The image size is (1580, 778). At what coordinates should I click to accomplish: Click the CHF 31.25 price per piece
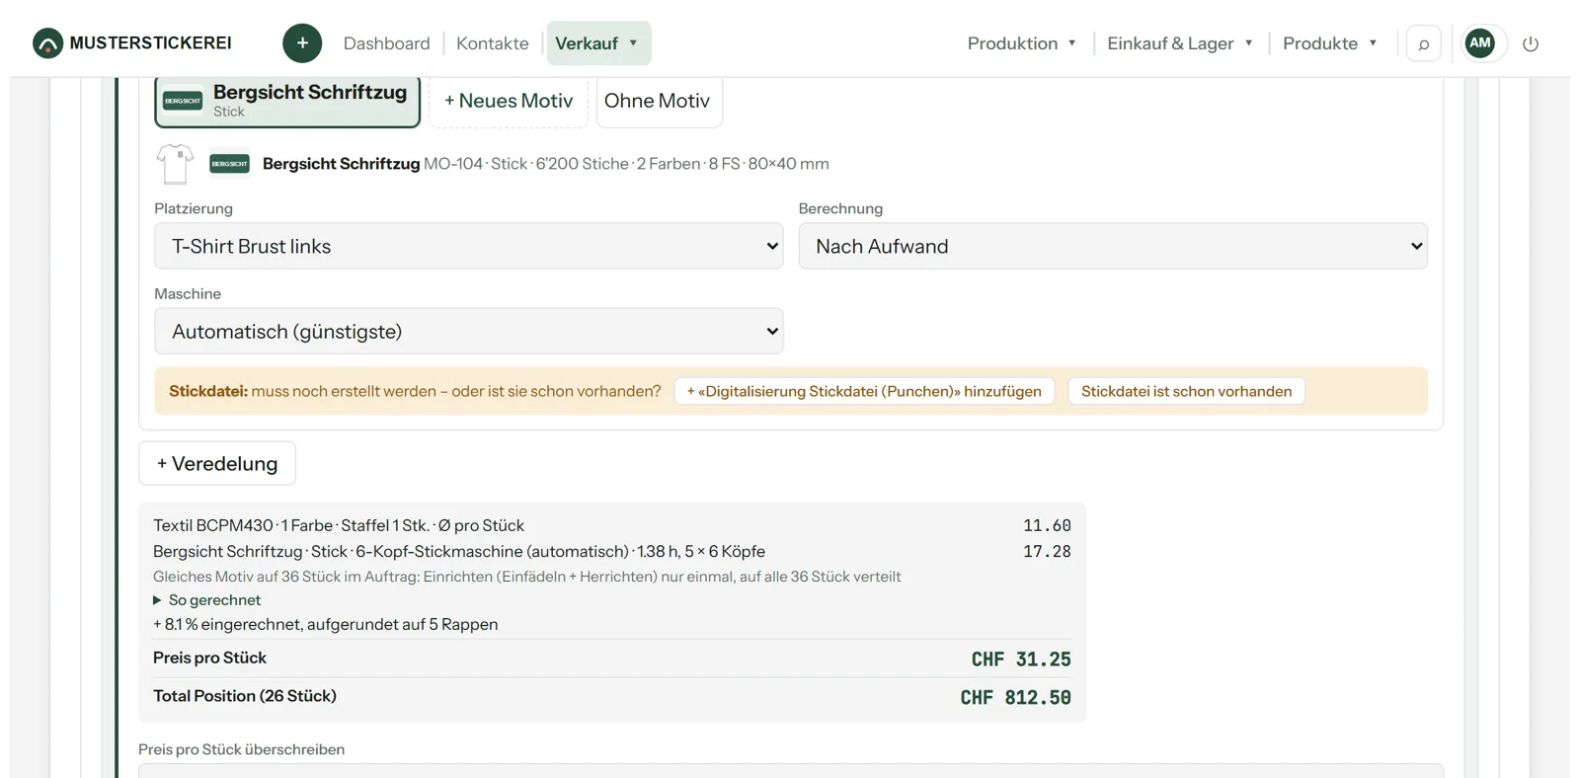point(1021,659)
